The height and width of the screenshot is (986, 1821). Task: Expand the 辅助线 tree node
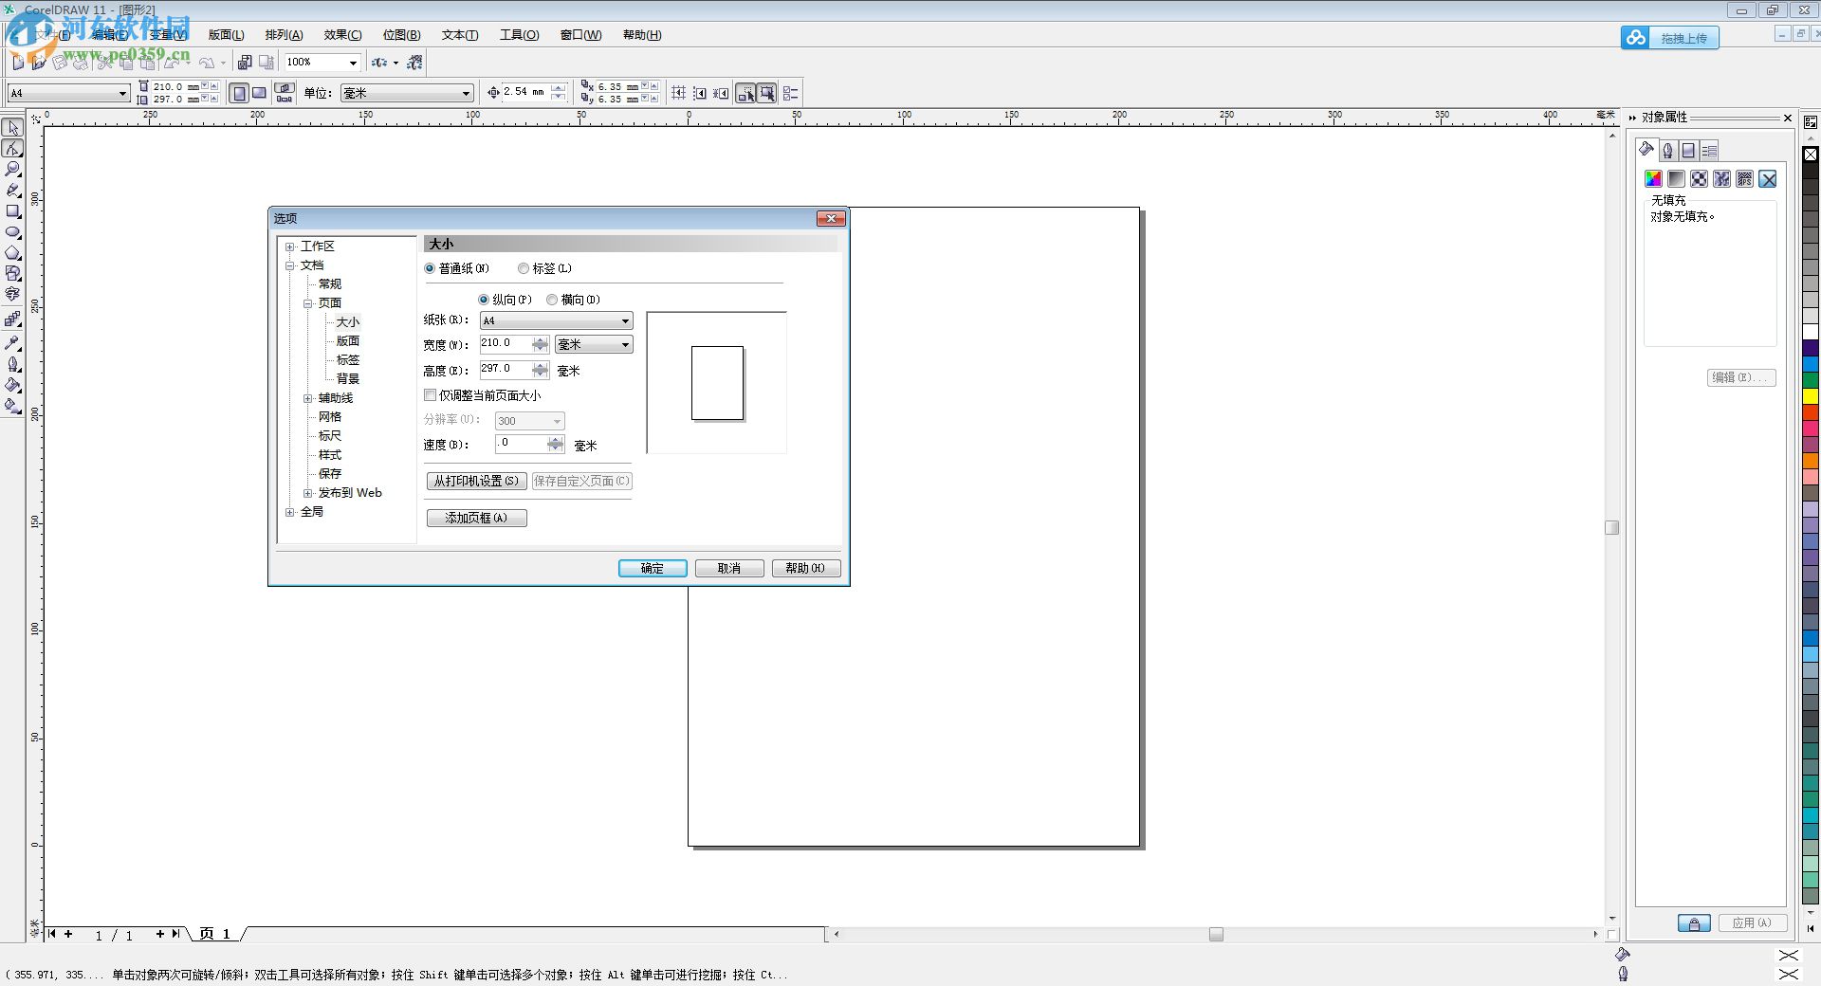tap(308, 397)
